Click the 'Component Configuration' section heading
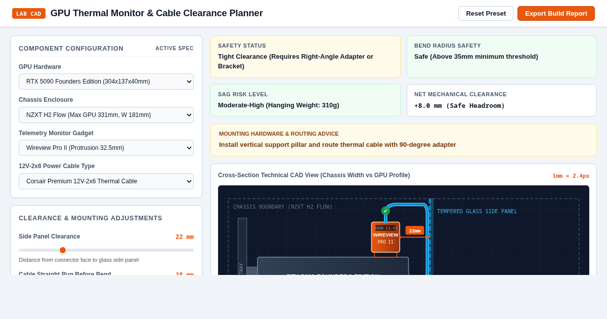607x319 pixels. pos(71,49)
